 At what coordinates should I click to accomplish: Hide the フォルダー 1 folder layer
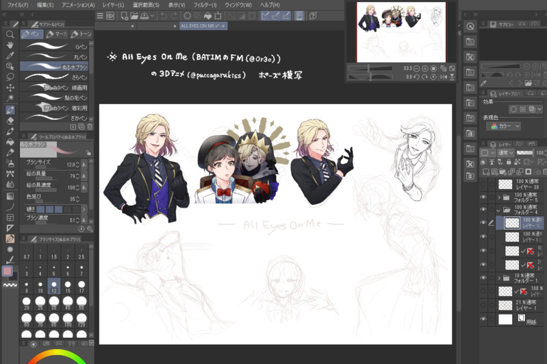[x=483, y=278]
